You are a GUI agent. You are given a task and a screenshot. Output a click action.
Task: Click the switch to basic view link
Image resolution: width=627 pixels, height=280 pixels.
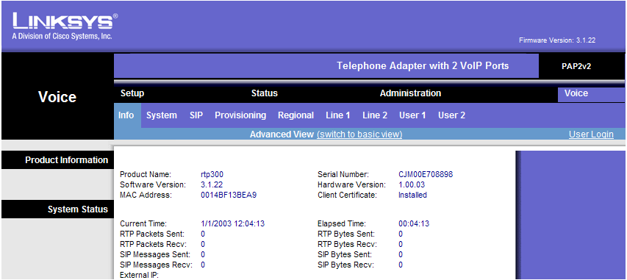(359, 134)
